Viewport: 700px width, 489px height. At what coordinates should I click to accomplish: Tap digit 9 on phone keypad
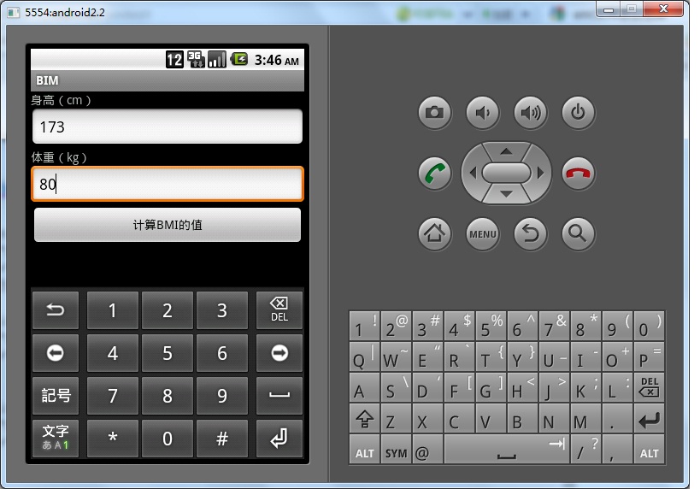[x=222, y=396]
